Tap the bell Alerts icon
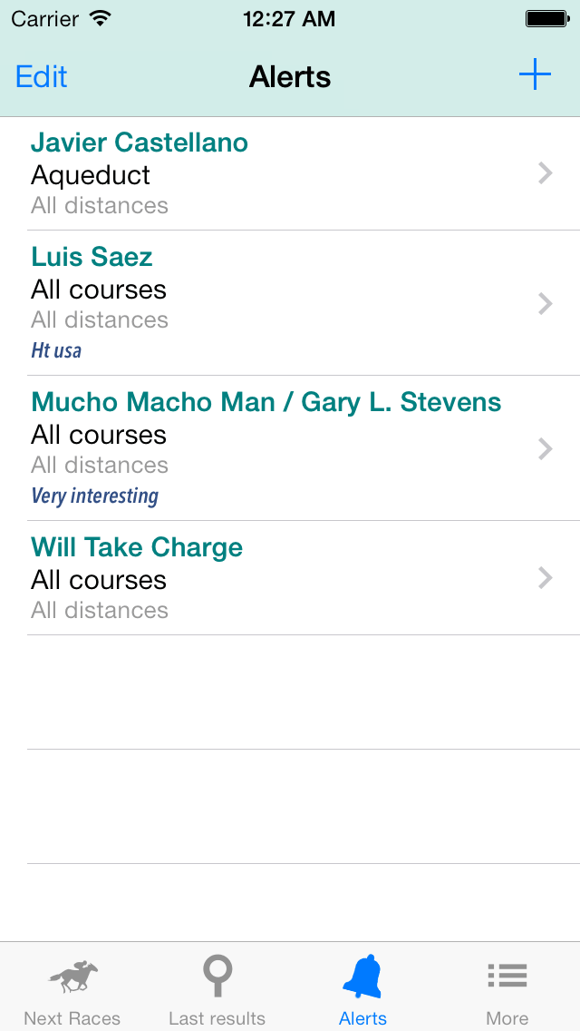Image resolution: width=580 pixels, height=1031 pixels. 362,977
